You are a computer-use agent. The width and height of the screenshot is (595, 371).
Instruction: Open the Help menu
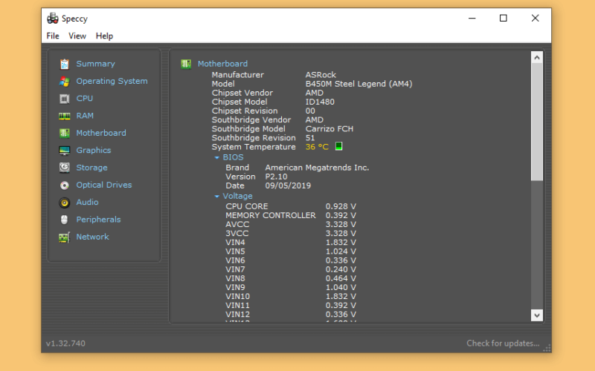[104, 36]
